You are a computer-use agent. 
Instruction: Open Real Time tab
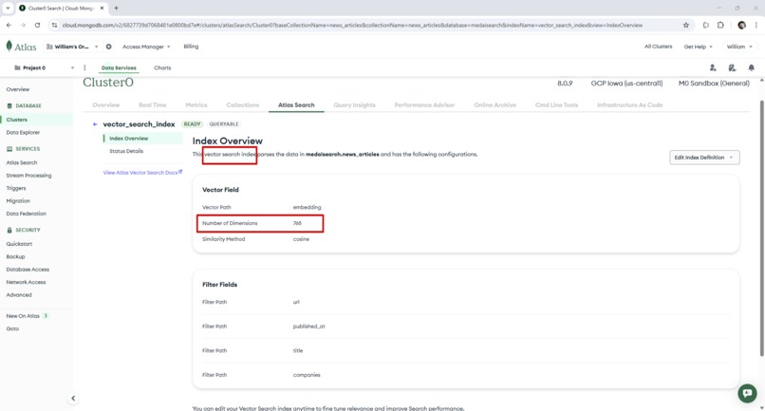(x=152, y=105)
